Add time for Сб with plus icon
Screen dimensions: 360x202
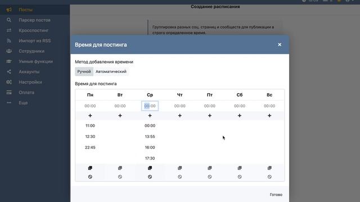(240, 116)
